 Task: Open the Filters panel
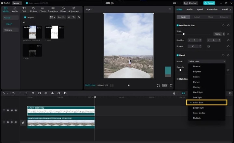click(63, 9)
